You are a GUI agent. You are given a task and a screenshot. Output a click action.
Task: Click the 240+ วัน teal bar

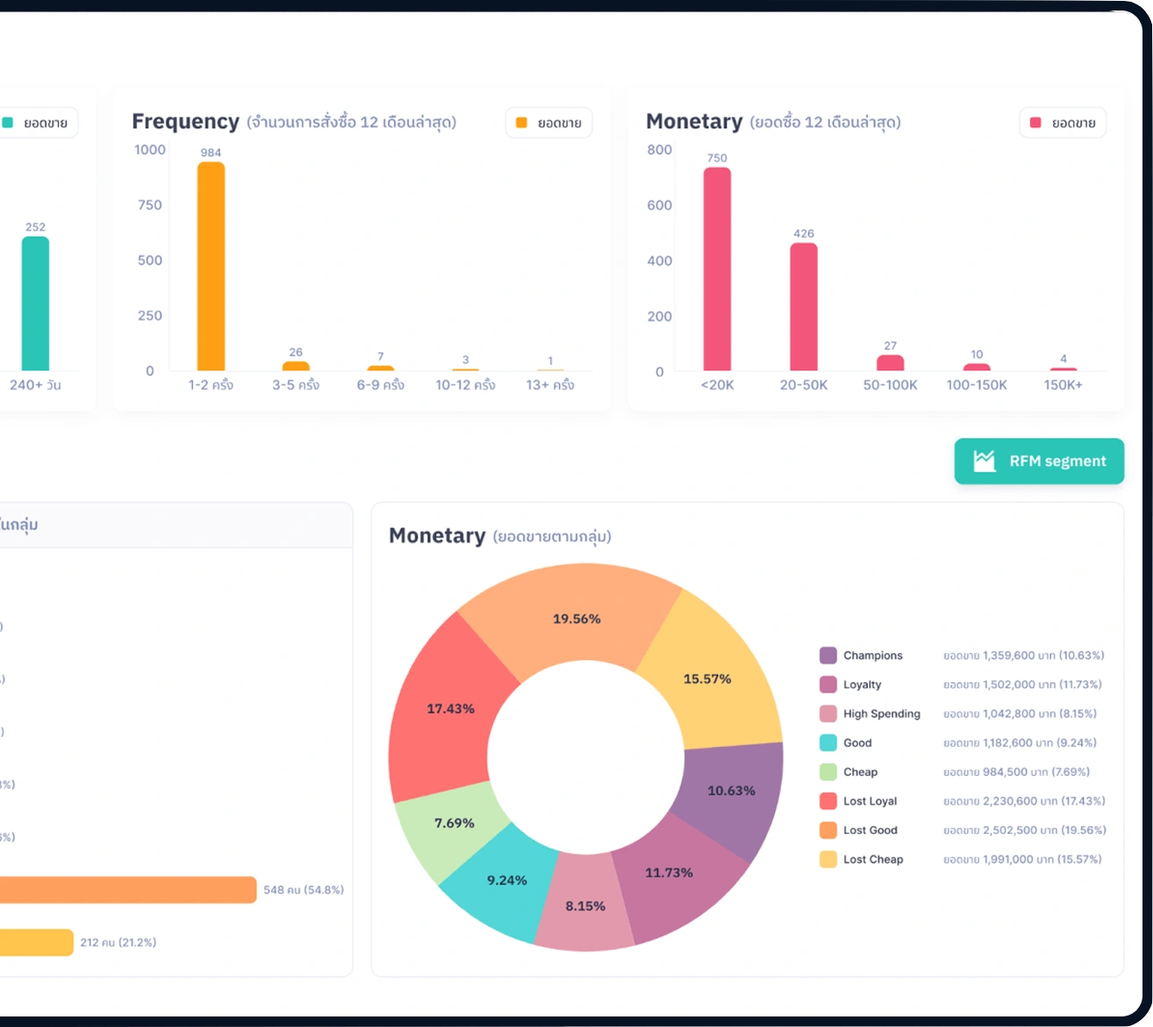[x=33, y=303]
